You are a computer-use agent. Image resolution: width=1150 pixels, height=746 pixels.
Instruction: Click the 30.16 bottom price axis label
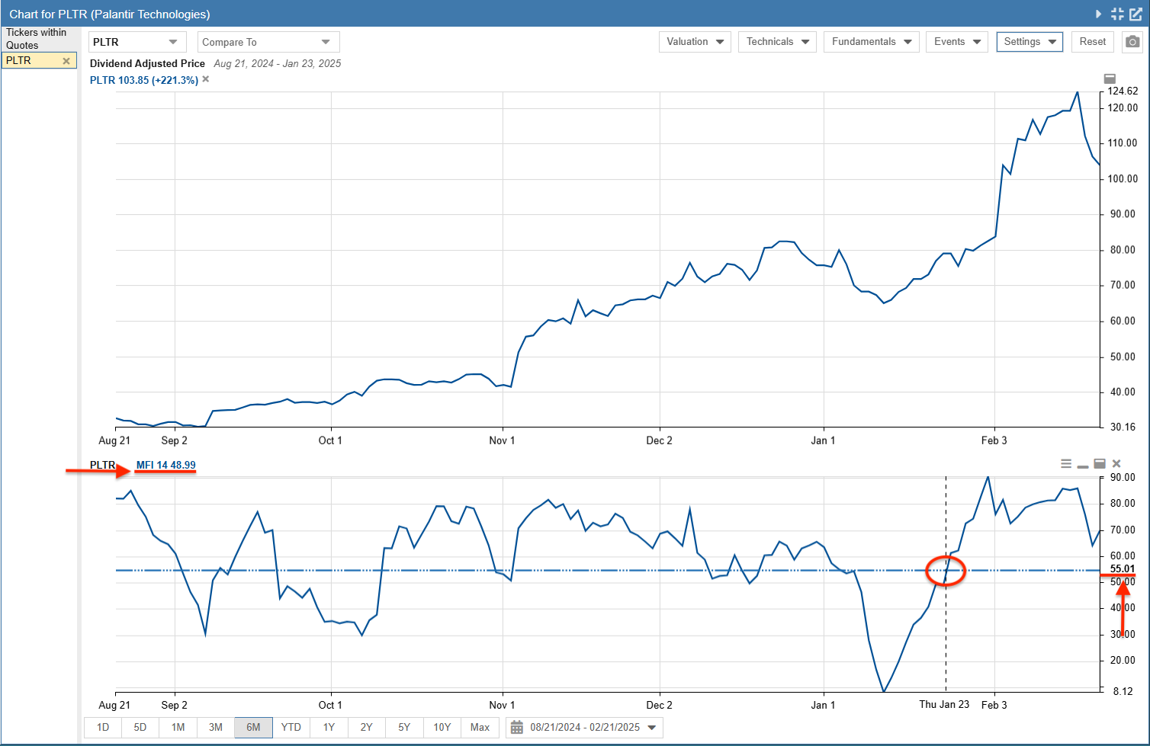coord(1123,427)
